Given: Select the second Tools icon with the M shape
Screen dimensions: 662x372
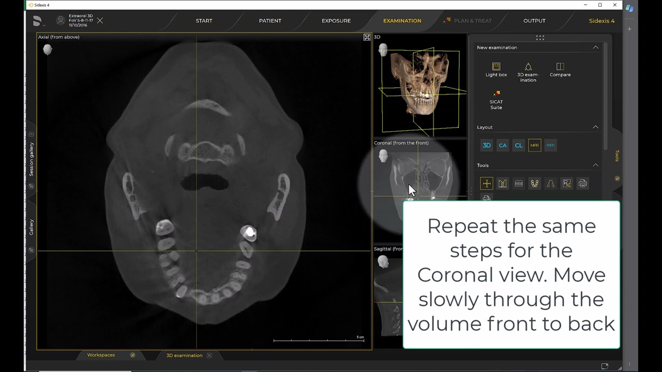Looking at the screenshot, I should pyautogui.click(x=503, y=183).
